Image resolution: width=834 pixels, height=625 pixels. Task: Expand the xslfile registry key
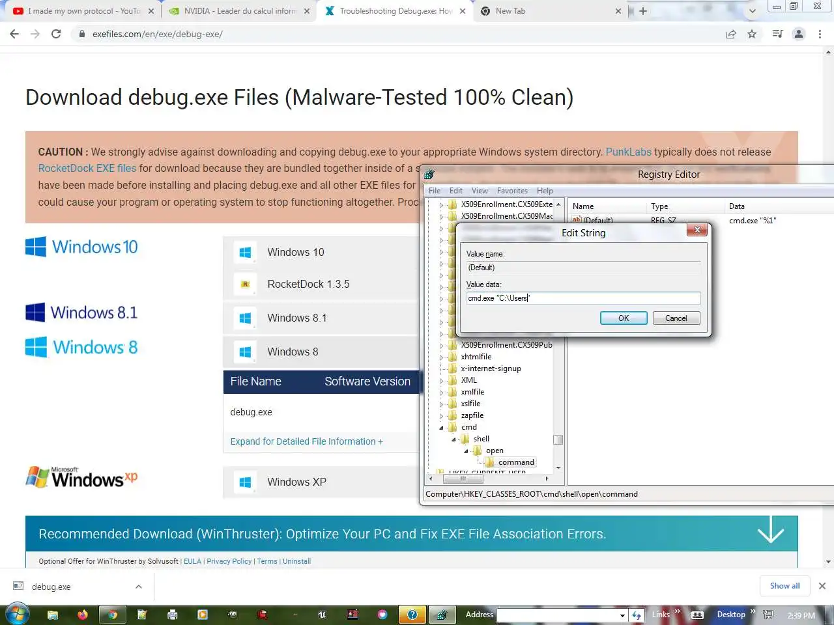point(442,404)
